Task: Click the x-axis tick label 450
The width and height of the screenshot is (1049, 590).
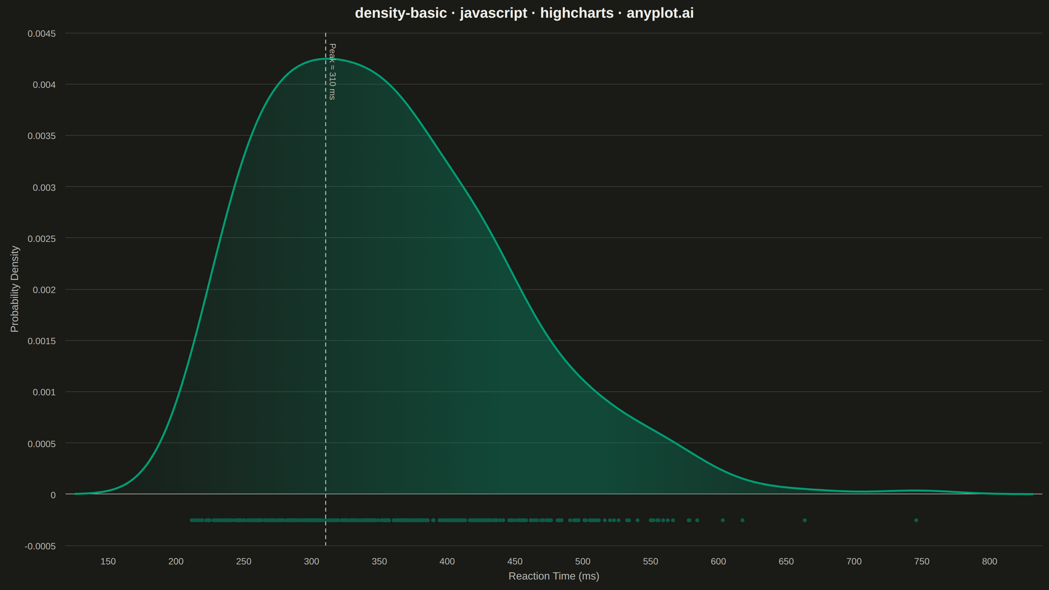Action: pos(515,561)
